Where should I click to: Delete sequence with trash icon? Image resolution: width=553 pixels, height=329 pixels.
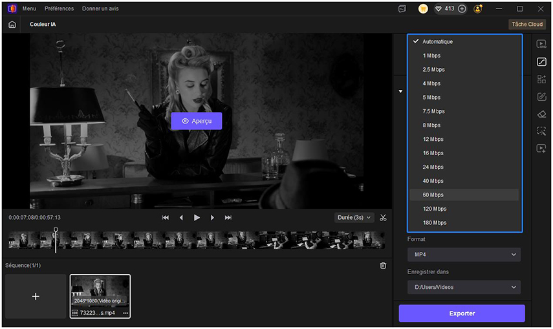pyautogui.click(x=383, y=266)
